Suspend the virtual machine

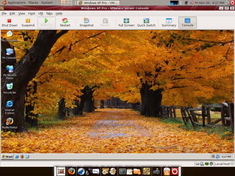(28, 23)
